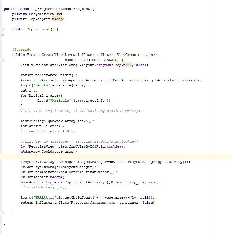
Task: Click 'arrivals' field at end of the ArrParsing line
Action: (x=190, y=80)
